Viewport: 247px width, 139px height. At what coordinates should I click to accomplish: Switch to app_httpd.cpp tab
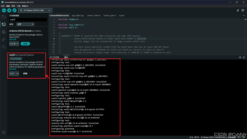[78, 16]
